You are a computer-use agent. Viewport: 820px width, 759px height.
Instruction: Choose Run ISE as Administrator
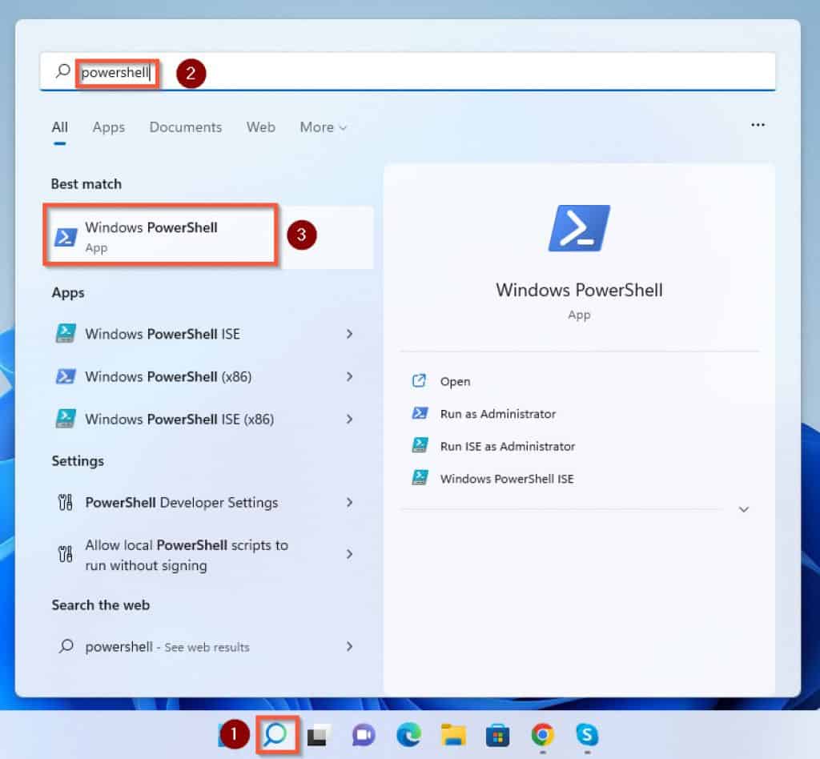click(x=507, y=447)
